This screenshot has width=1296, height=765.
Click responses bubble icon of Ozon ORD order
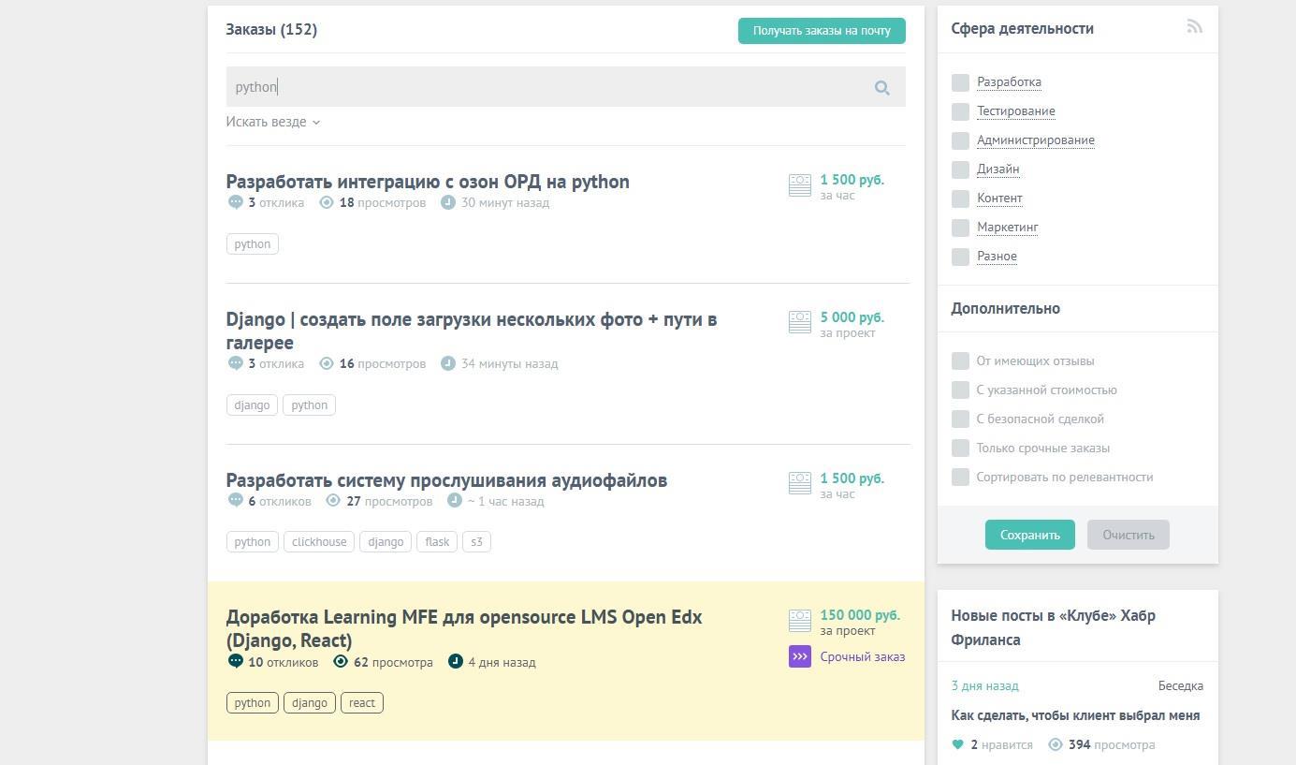[235, 202]
